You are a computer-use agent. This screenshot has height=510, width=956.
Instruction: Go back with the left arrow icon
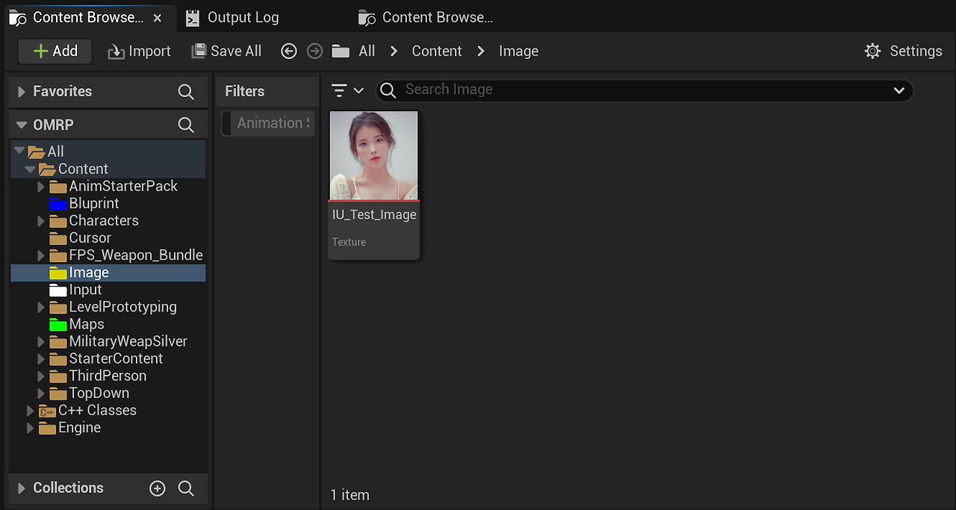click(x=289, y=51)
